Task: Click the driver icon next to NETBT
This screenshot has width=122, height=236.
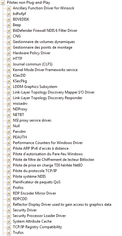Action: (x=9, y=115)
